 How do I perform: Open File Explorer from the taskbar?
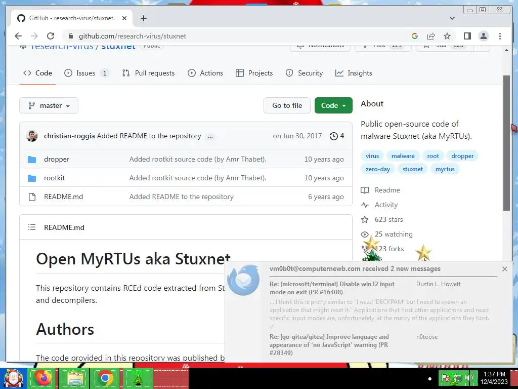[75, 378]
